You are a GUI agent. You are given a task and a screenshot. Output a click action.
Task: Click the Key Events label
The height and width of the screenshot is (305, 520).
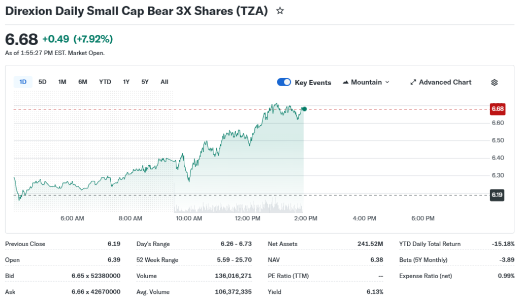(x=313, y=83)
